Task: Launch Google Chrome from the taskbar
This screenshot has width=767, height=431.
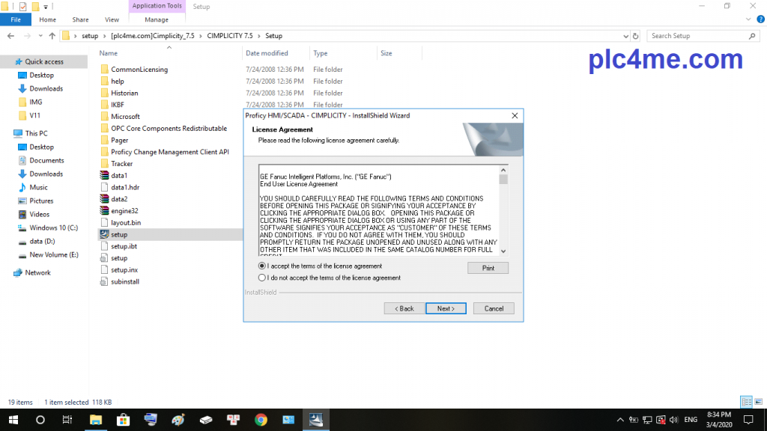Action: click(261, 420)
